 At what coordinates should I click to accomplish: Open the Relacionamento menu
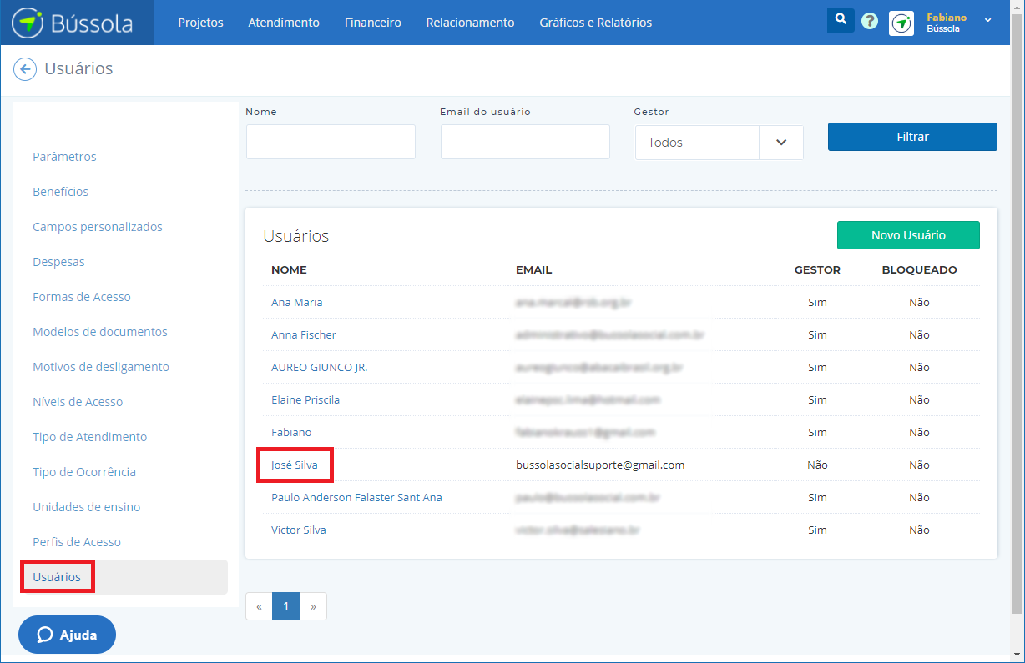pos(470,23)
